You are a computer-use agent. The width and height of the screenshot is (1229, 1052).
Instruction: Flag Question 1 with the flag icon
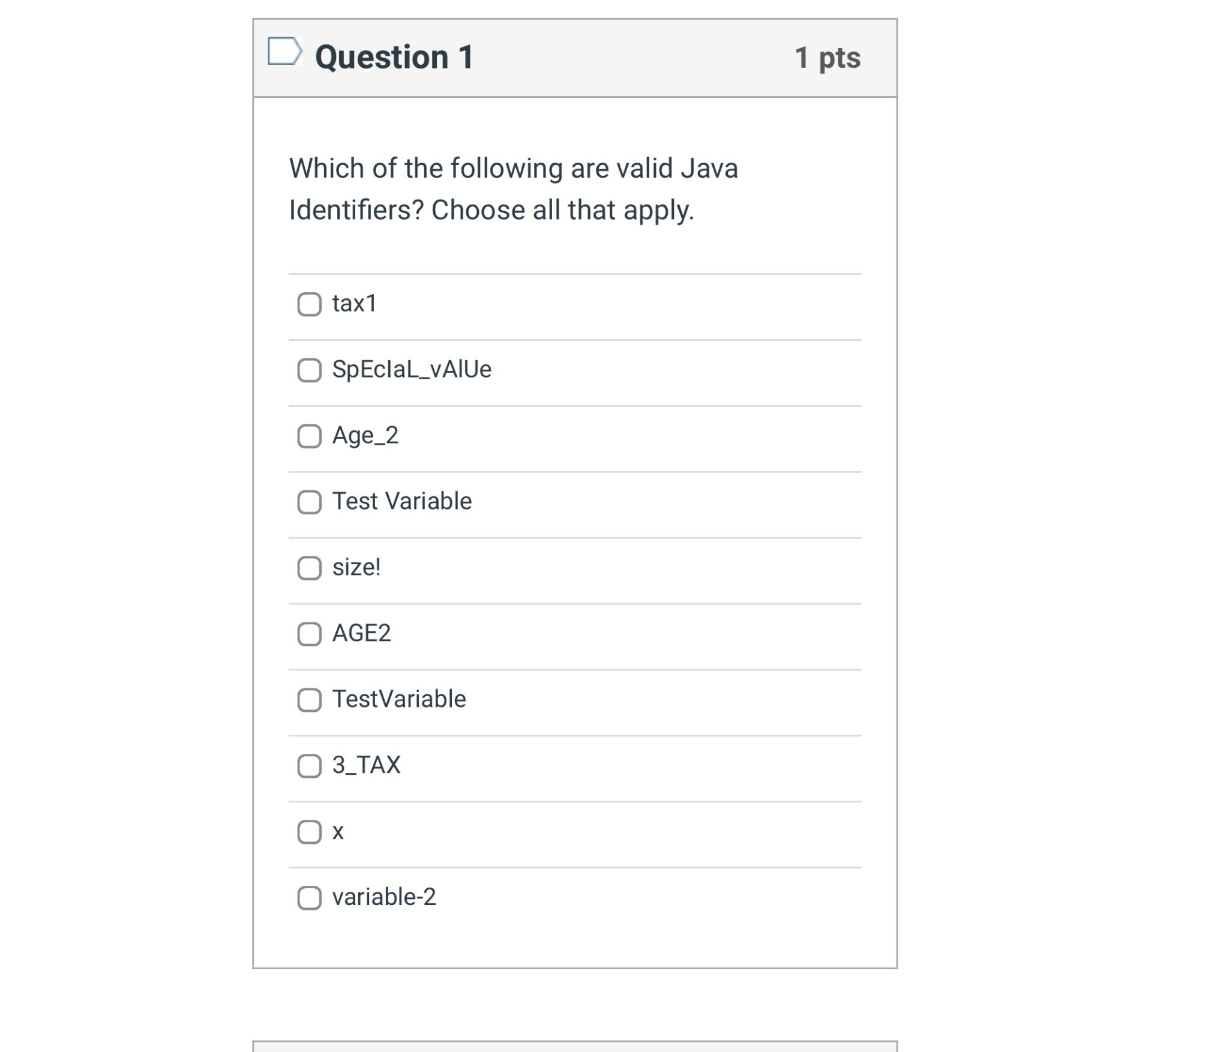click(x=284, y=51)
